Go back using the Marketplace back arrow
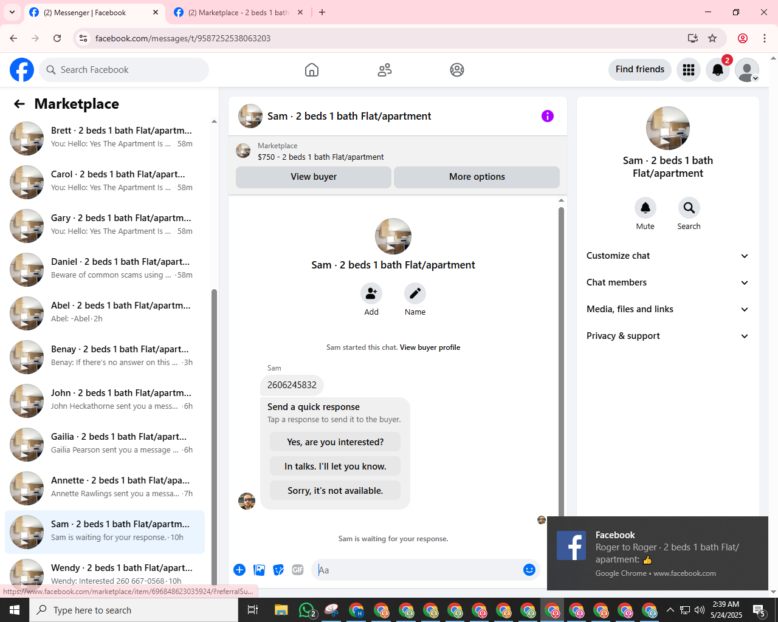778x622 pixels. pos(19,104)
